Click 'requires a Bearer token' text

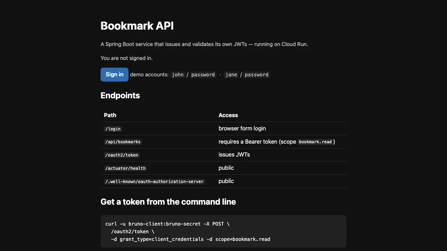tap(248, 142)
